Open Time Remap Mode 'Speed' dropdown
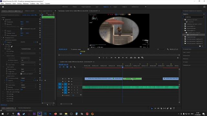 [x=28, y=78]
